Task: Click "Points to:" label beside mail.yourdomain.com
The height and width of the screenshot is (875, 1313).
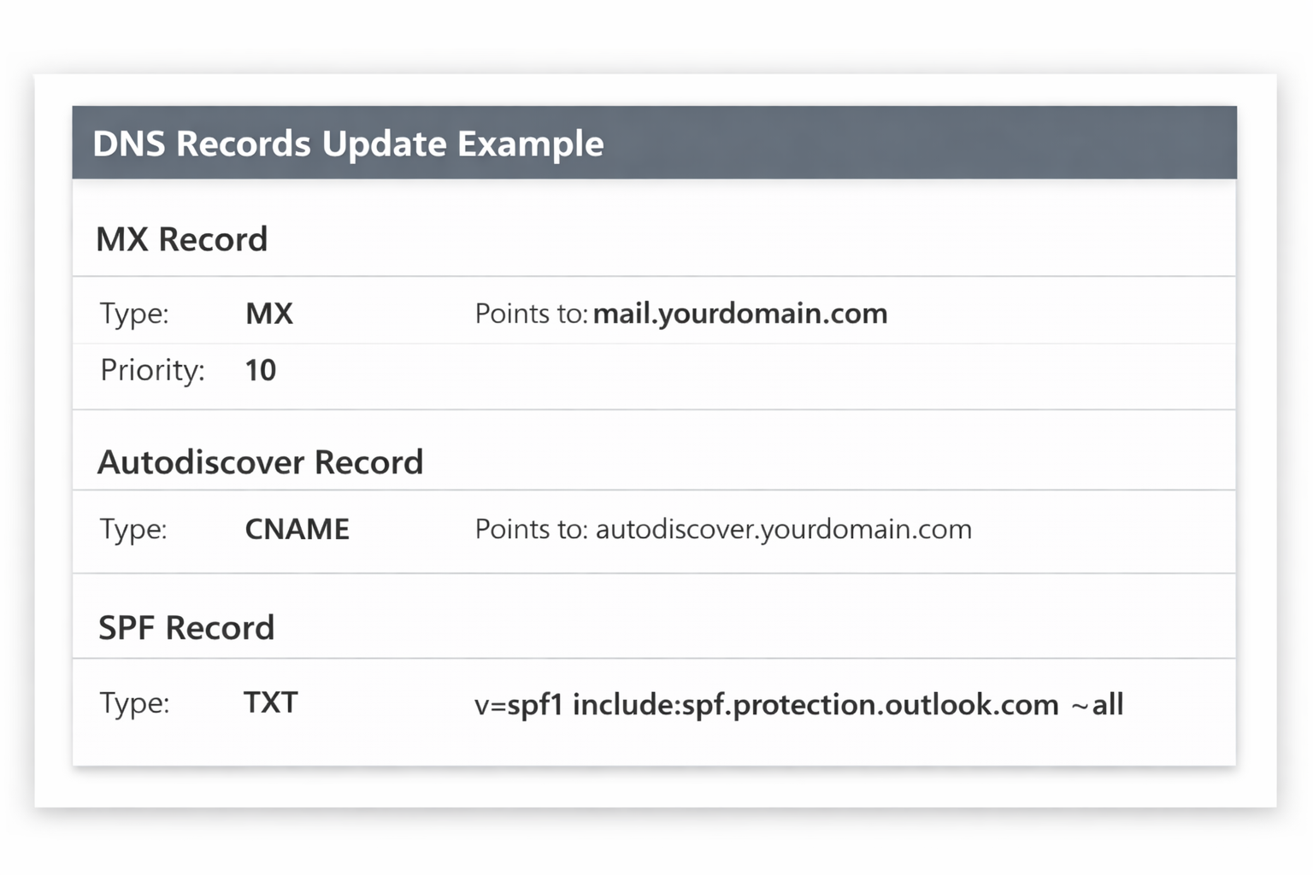Action: click(530, 314)
